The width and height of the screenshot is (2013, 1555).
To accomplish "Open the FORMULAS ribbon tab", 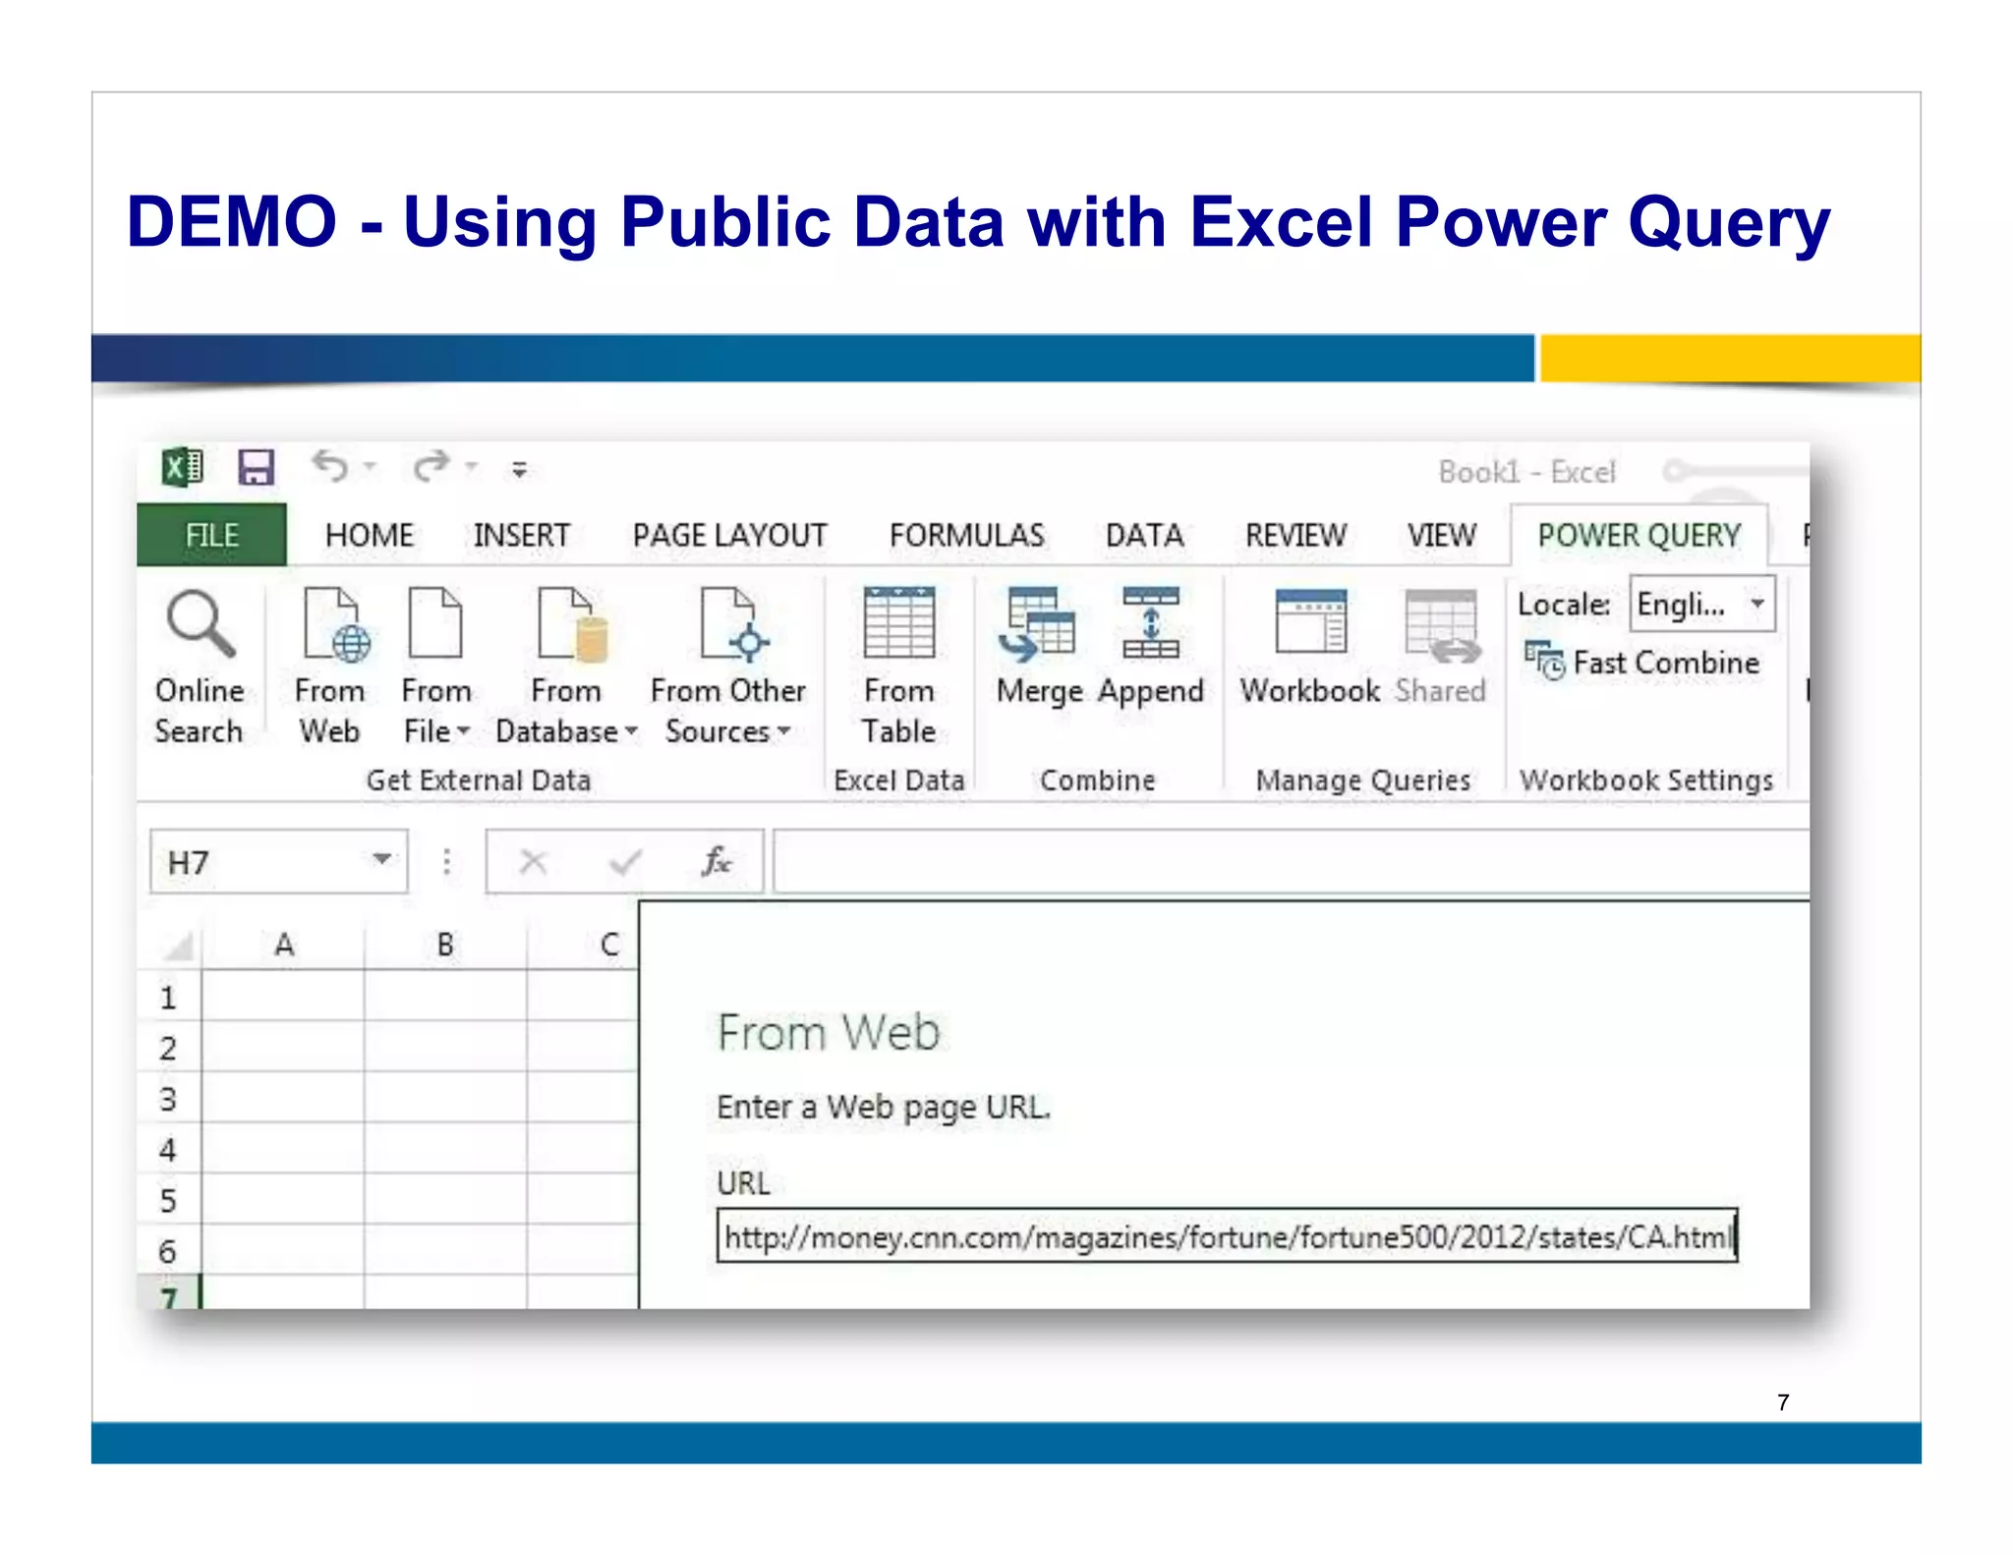I will [x=967, y=536].
